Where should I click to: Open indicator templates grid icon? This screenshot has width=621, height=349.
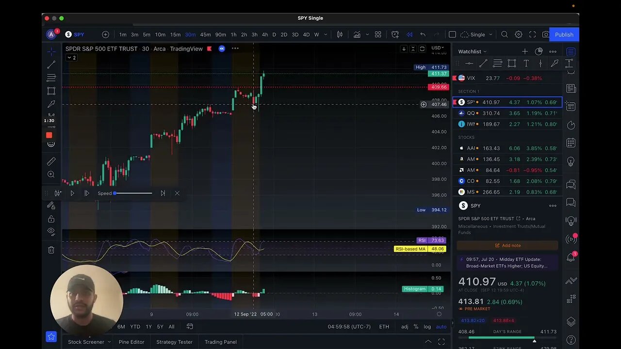[x=378, y=34]
